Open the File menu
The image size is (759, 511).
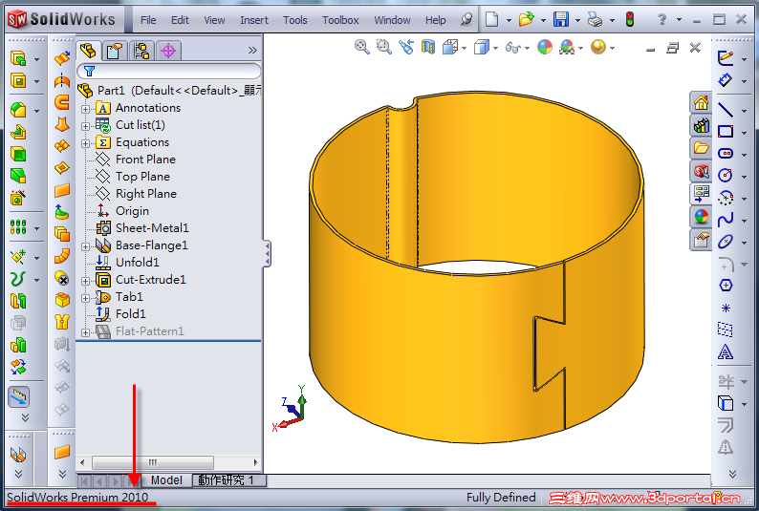[148, 20]
